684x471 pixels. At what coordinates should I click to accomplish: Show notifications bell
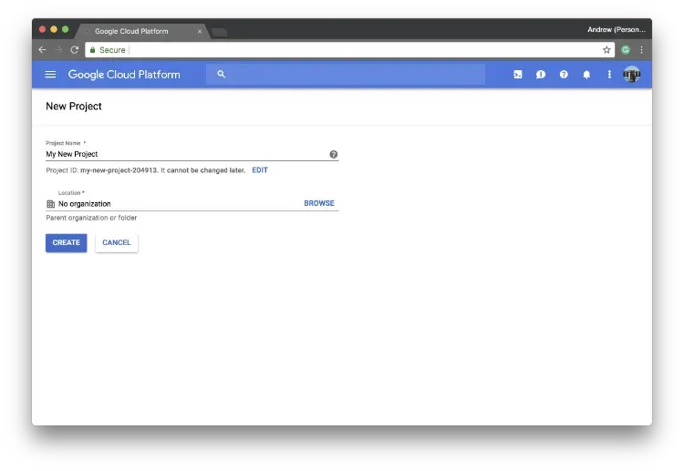coord(586,75)
